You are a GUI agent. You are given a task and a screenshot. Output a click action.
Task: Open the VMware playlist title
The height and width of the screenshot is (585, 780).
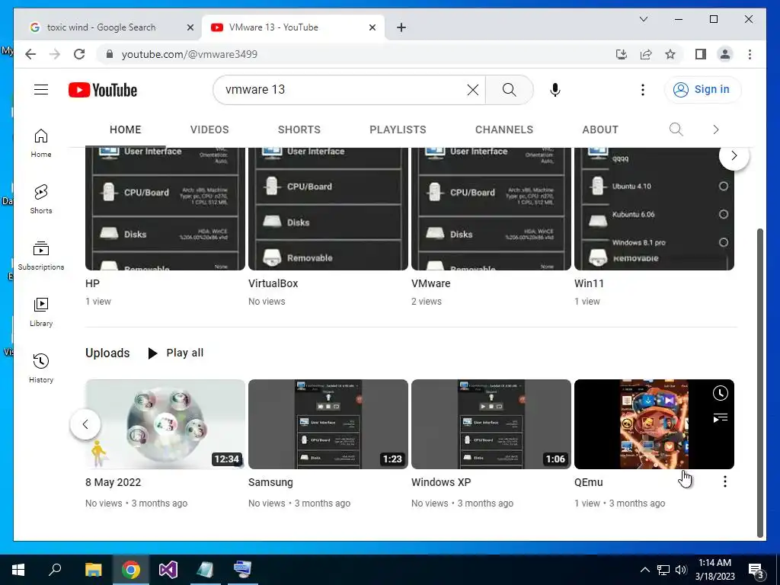coord(431,283)
